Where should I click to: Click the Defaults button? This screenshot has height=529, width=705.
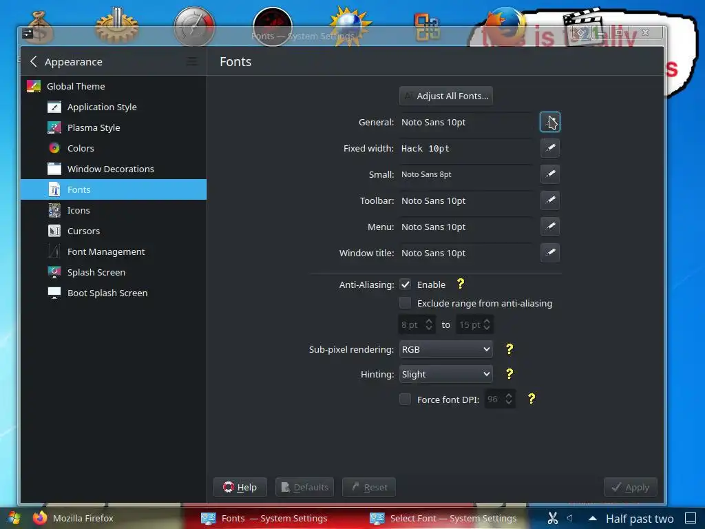tap(304, 487)
